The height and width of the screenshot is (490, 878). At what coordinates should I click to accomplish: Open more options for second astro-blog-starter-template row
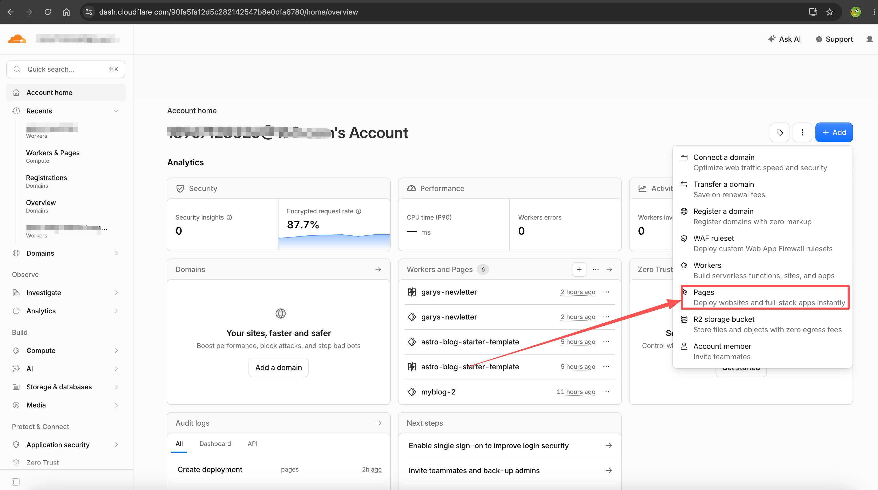pyautogui.click(x=606, y=367)
